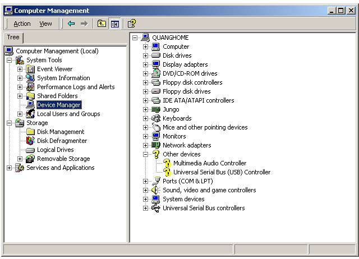Image resolution: width=359 pixels, height=259 pixels.
Task: Click the 'System devices' label
Action: [x=183, y=199]
